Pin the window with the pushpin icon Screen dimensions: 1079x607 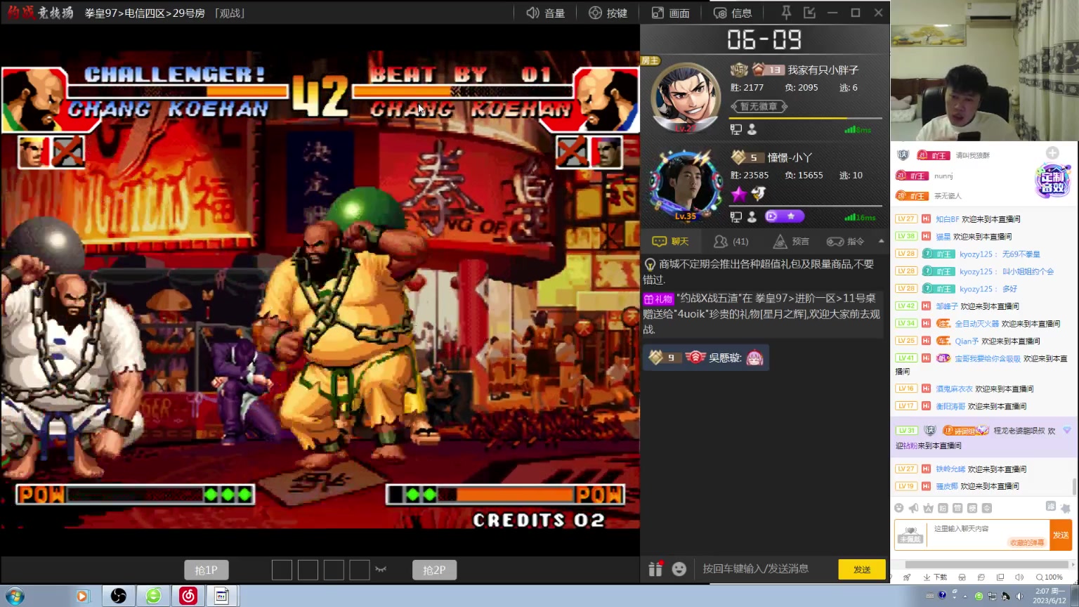786,13
